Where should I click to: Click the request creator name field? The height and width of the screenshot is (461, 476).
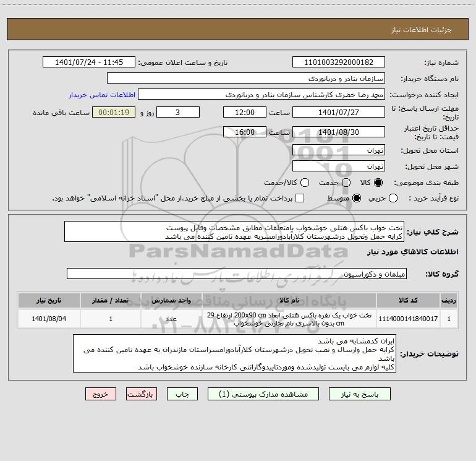tap(261, 95)
